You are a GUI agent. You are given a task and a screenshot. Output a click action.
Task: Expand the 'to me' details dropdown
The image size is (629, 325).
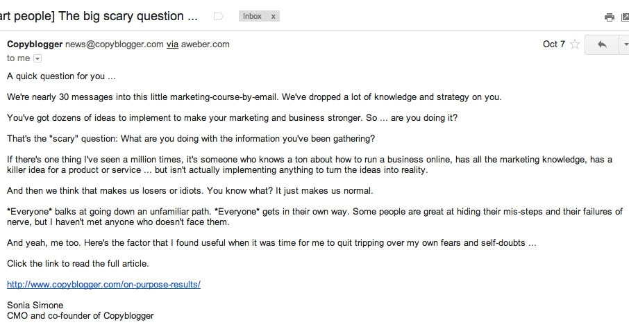(x=37, y=58)
